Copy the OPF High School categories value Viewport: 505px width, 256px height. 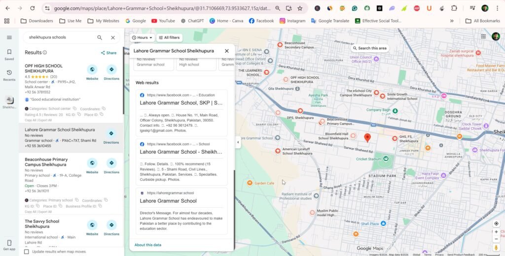click(x=75, y=109)
